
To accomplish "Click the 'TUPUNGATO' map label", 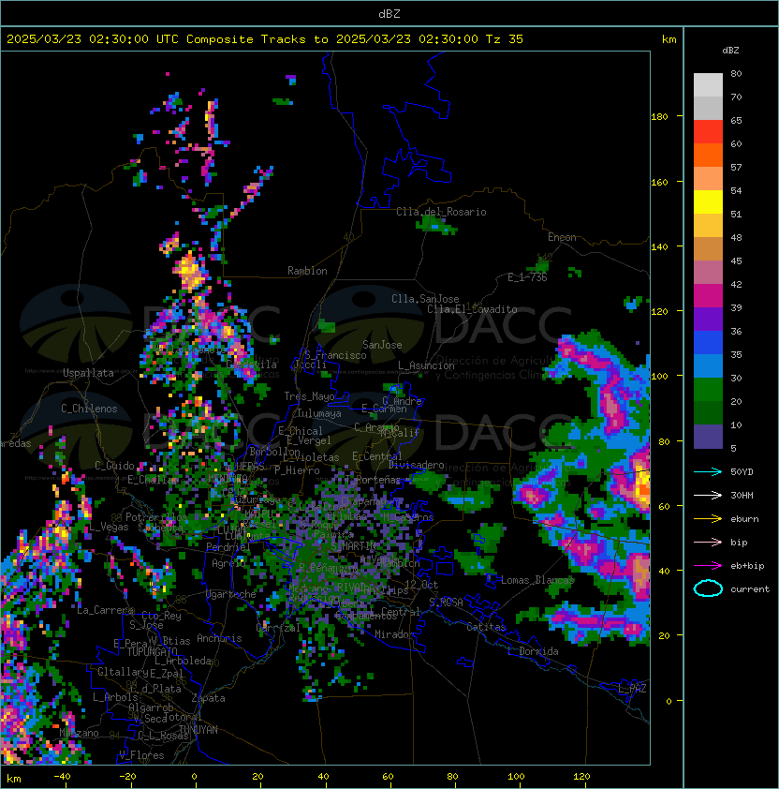I will pos(153,652).
